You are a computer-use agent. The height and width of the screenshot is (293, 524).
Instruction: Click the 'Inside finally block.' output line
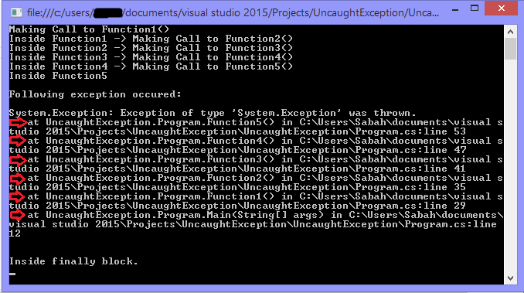tap(73, 261)
